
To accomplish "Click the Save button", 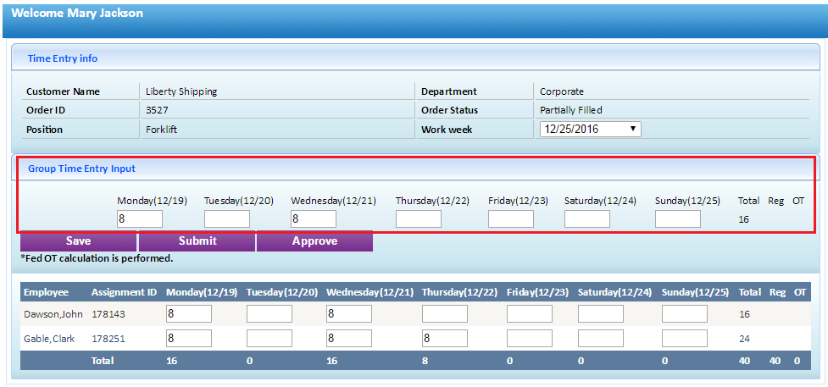I will point(78,241).
